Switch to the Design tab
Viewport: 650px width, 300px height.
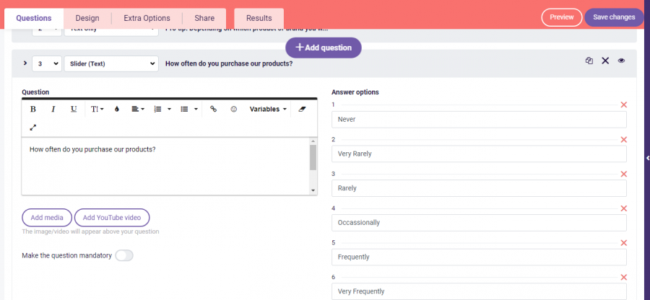click(x=87, y=18)
